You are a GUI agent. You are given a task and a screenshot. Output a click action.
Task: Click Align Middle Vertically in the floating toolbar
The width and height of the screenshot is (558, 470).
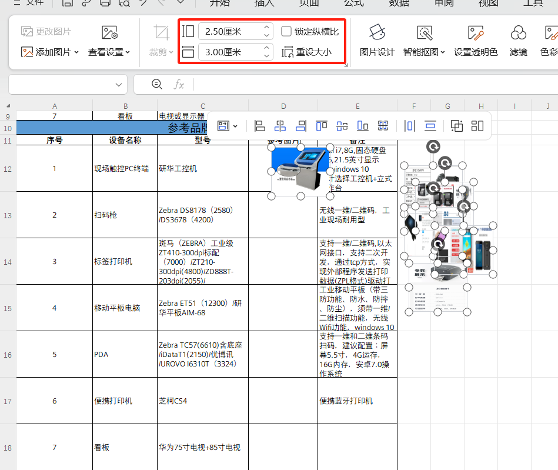342,126
